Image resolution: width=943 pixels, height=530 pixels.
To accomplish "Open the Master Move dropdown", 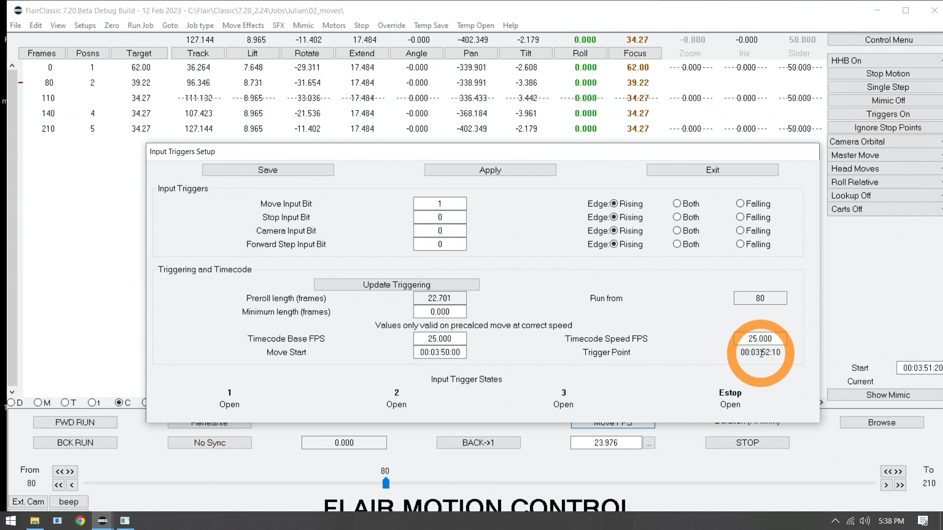I will (885, 155).
